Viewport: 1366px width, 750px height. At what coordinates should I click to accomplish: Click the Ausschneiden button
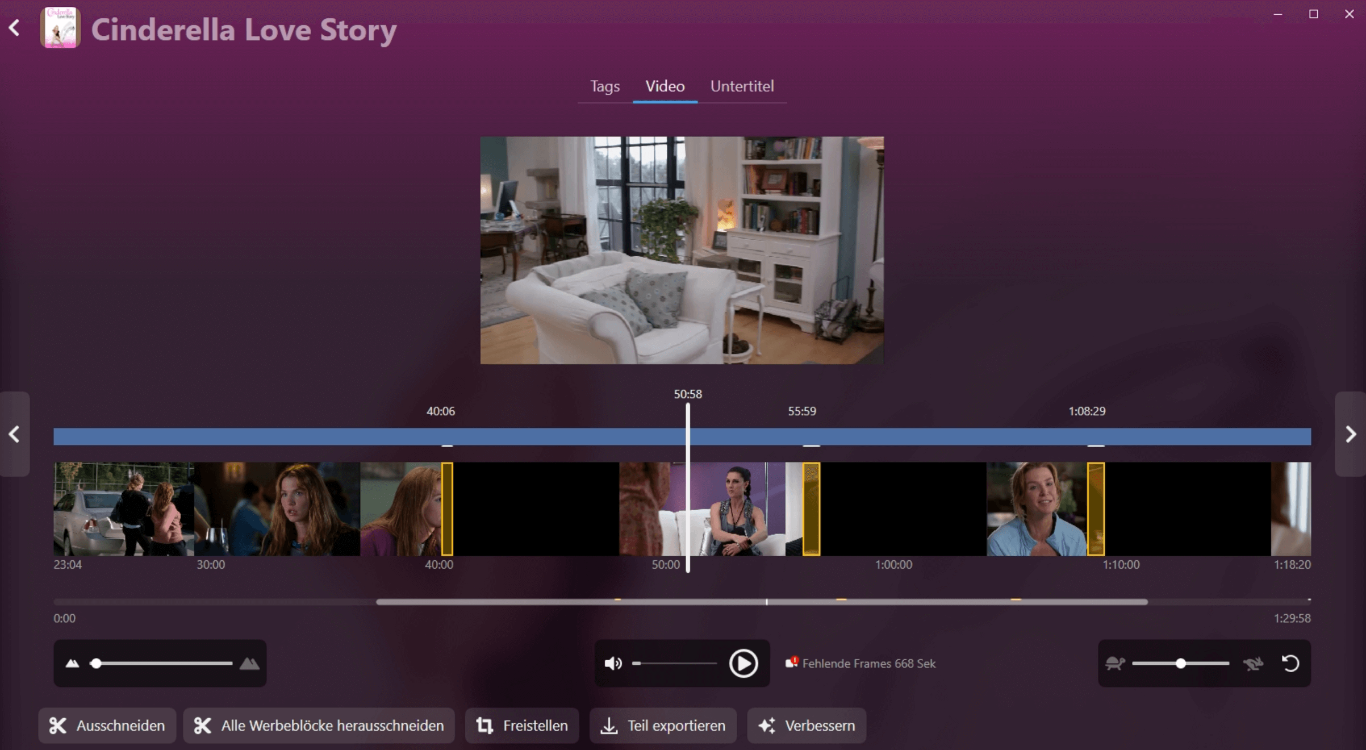click(107, 726)
